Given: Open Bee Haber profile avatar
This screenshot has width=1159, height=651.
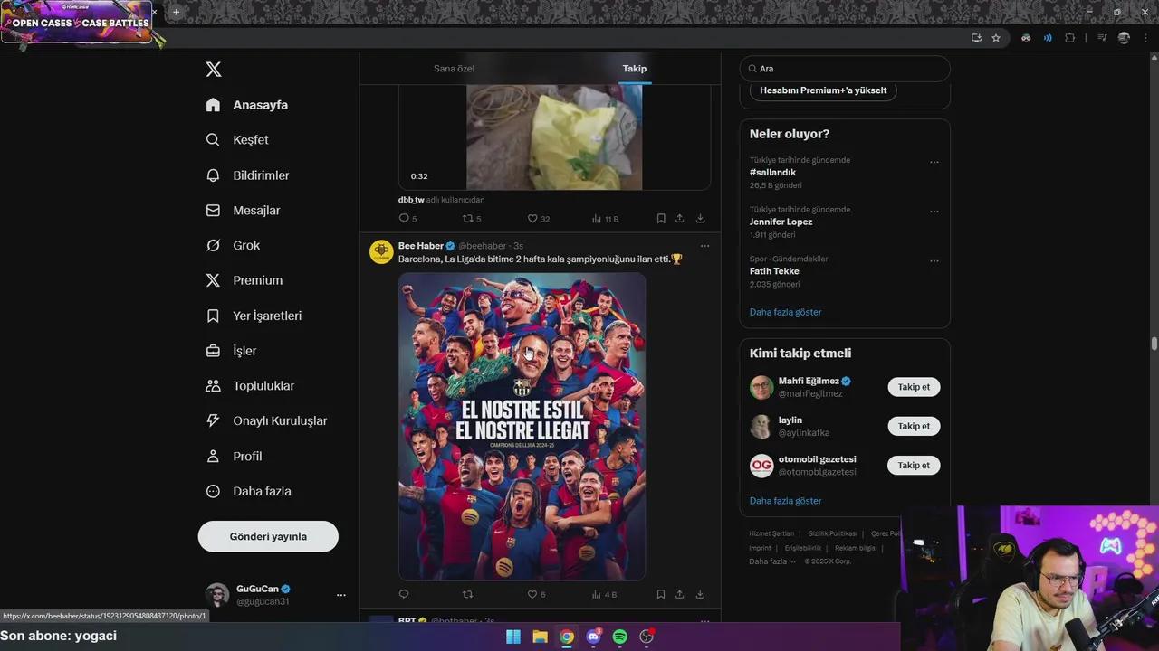Looking at the screenshot, I should pyautogui.click(x=381, y=252).
